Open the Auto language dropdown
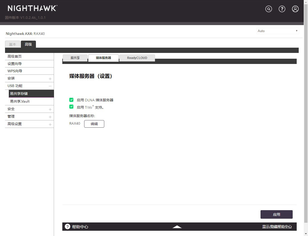This screenshot has height=236, width=308. (278, 31)
